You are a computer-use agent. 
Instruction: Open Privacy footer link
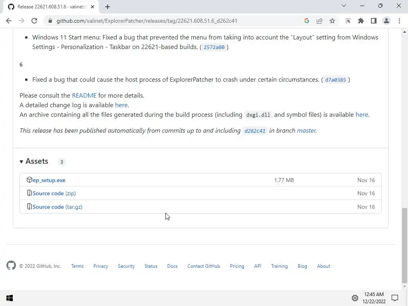[x=101, y=266]
